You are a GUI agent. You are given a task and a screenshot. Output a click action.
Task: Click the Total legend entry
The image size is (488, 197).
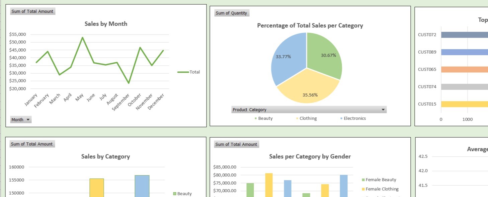point(189,72)
